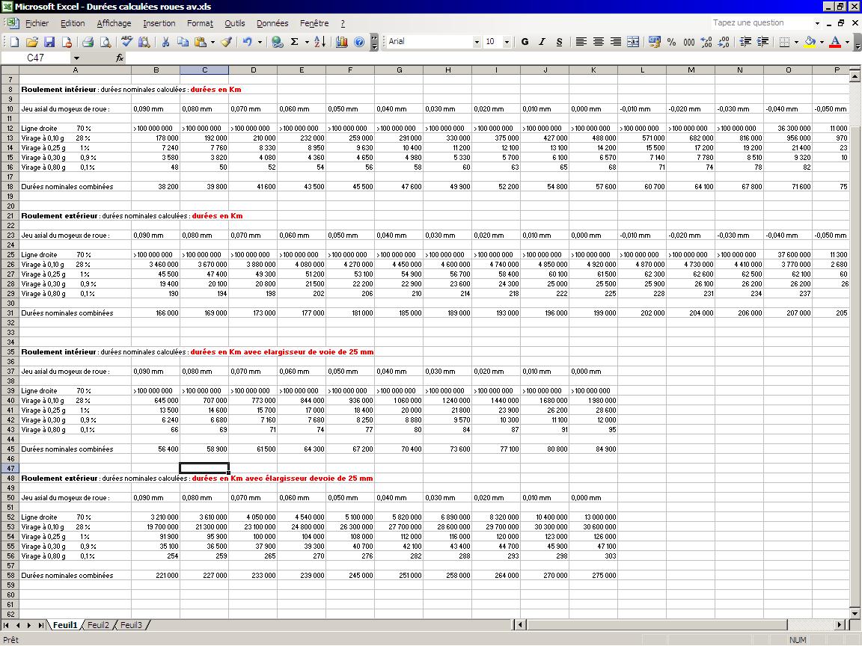The height and width of the screenshot is (646, 862).
Task: Click the insert function fx button
Action: click(120, 58)
